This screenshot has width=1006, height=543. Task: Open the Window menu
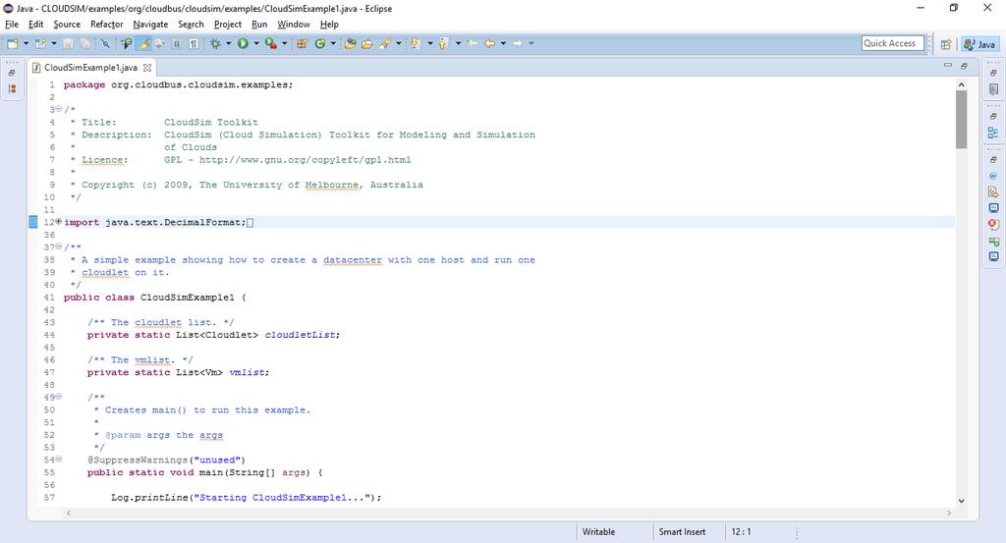click(x=293, y=25)
